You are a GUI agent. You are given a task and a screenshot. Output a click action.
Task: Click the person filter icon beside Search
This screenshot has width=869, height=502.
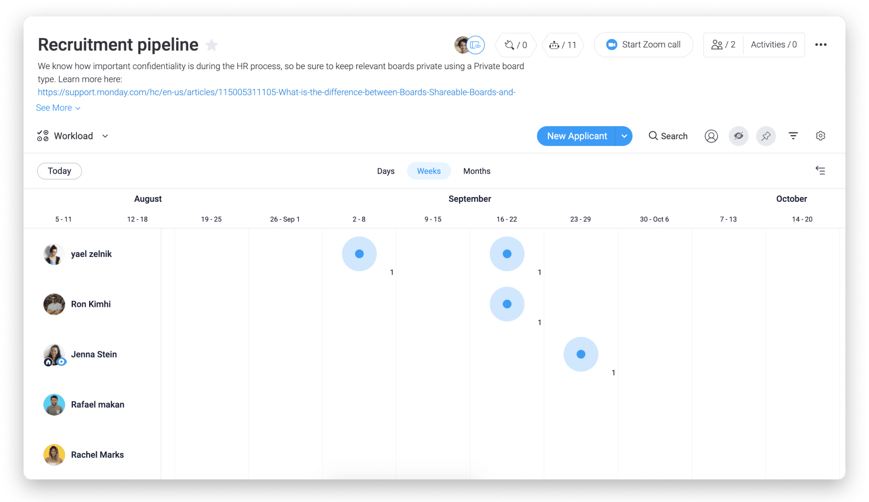[x=711, y=136]
